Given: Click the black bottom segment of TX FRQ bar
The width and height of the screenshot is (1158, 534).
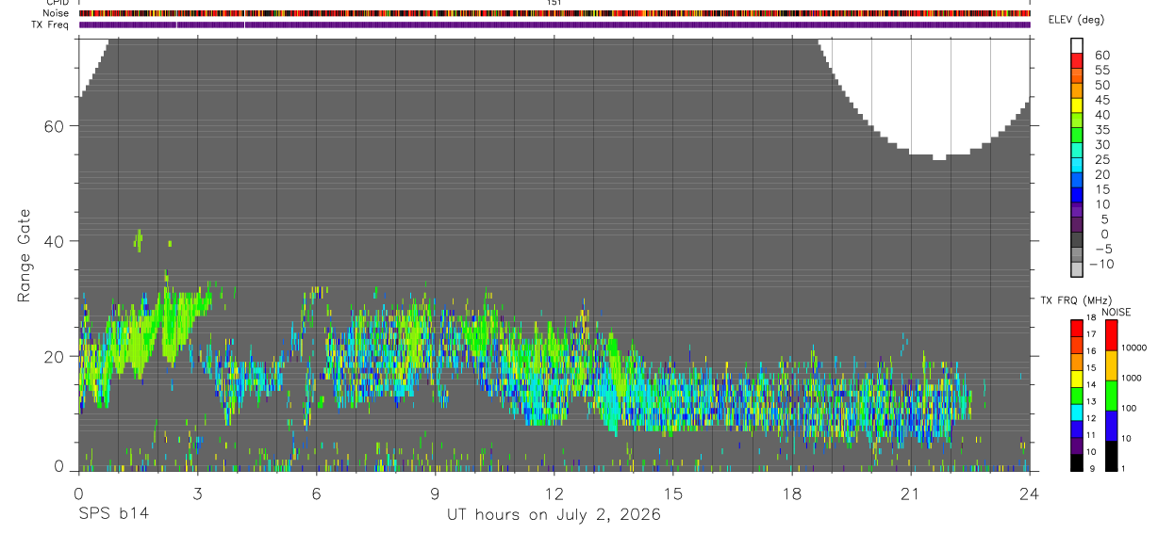Looking at the screenshot, I should [1076, 463].
